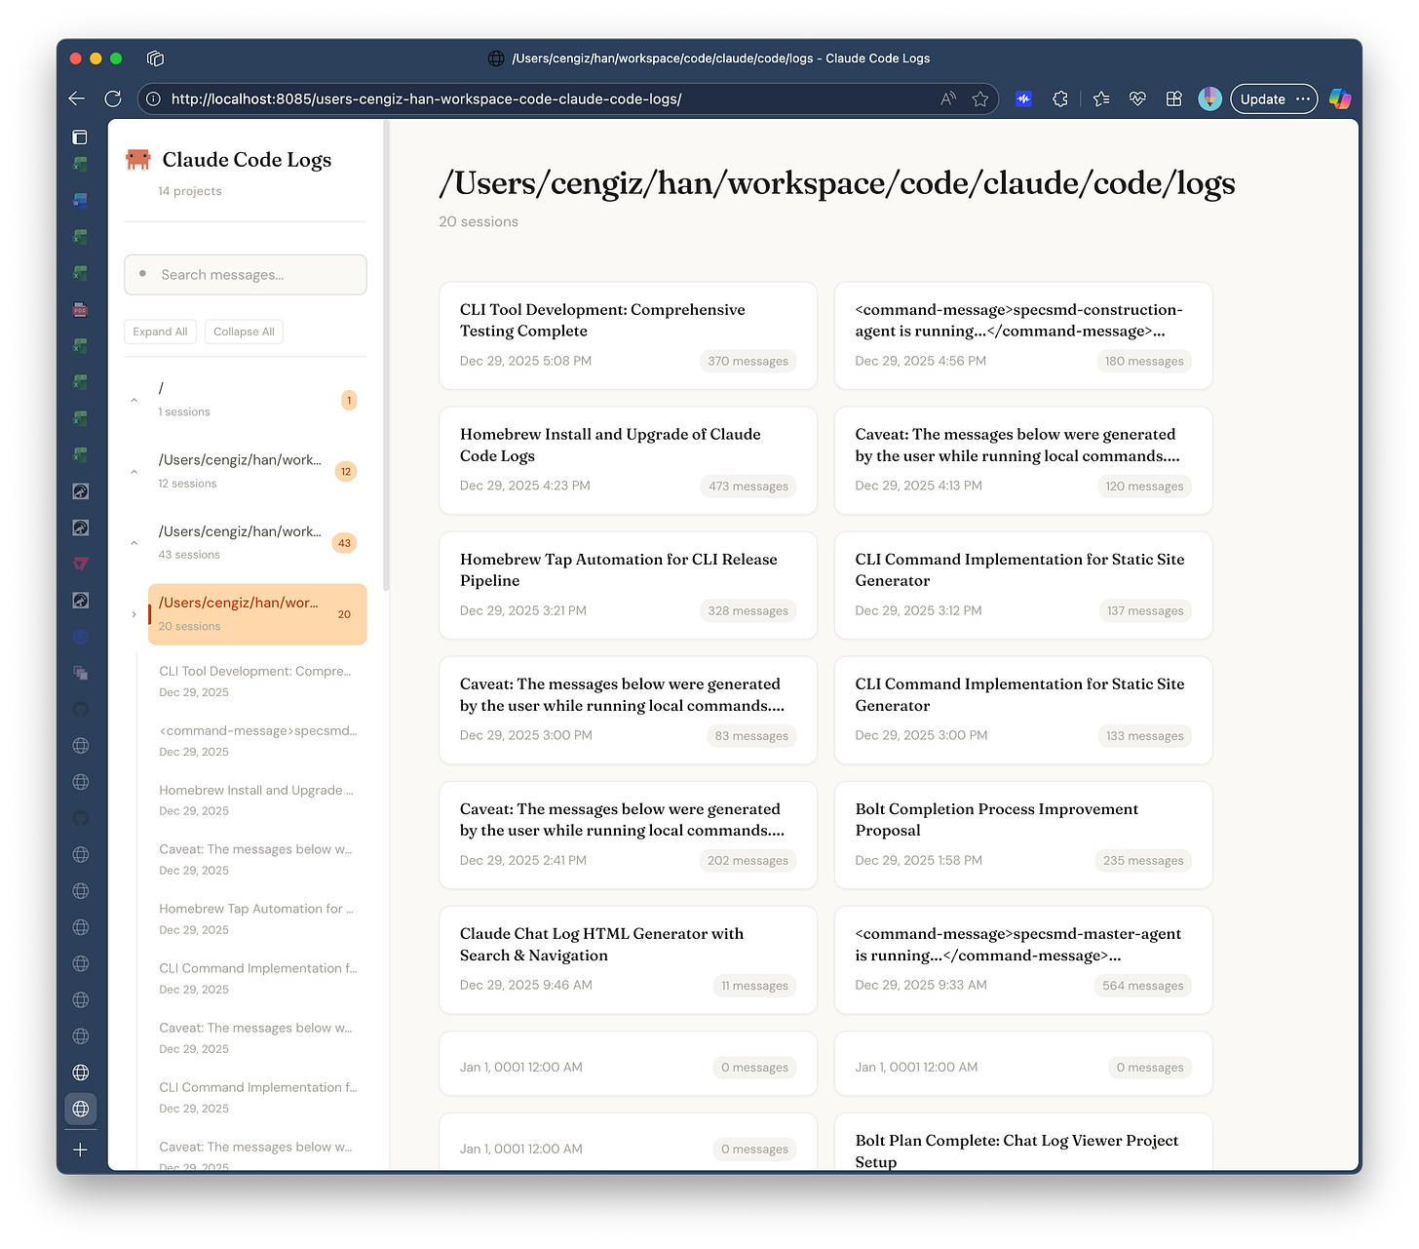Focus the Search messages field
Viewport: 1419px width, 1249px height.
point(246,275)
